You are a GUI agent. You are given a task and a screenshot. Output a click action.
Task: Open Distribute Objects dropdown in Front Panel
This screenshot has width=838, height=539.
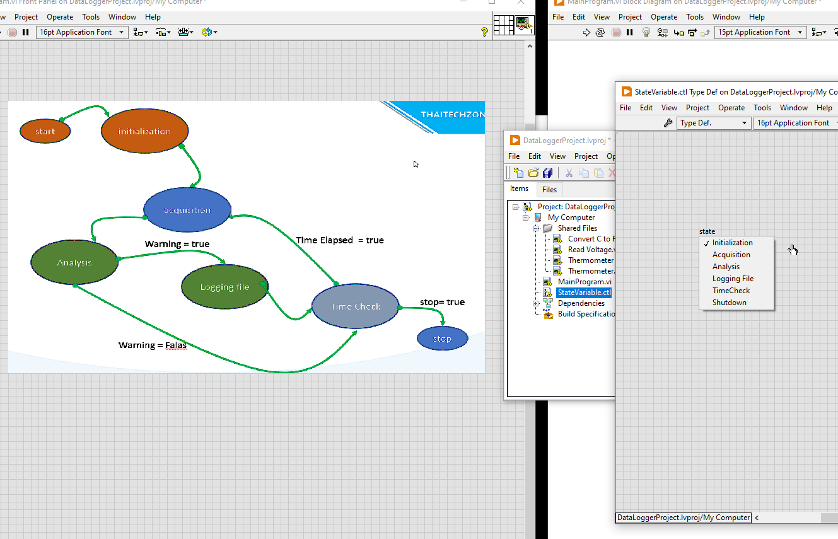click(x=163, y=32)
